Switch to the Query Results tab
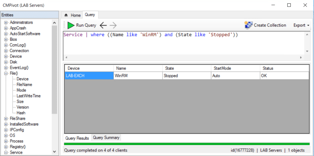This screenshot has height=156, width=314. coord(77,138)
